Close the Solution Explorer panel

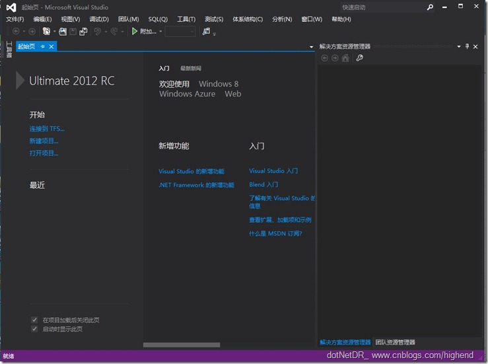tap(475, 47)
